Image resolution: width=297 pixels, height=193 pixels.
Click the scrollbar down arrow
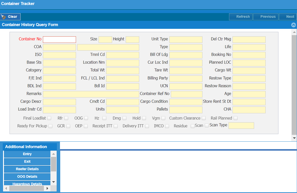click(294, 138)
